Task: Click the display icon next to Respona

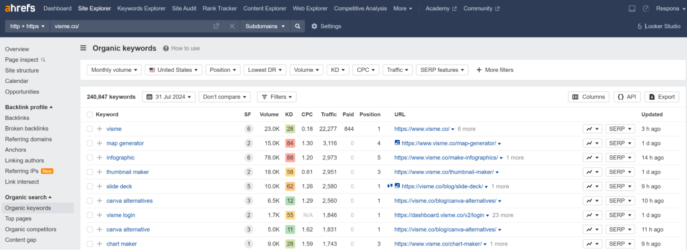Action: point(632,8)
